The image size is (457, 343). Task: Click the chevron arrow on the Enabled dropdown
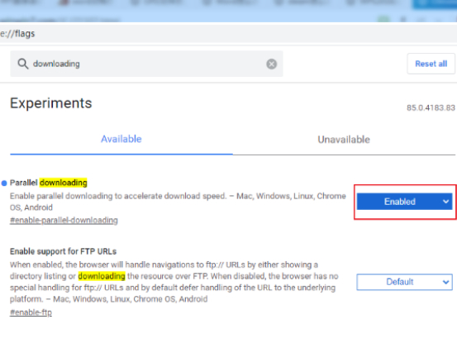[445, 202]
